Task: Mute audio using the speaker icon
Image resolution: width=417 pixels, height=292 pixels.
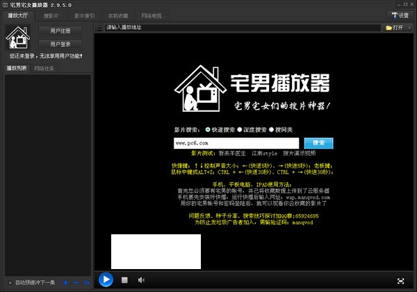Action: tap(141, 279)
